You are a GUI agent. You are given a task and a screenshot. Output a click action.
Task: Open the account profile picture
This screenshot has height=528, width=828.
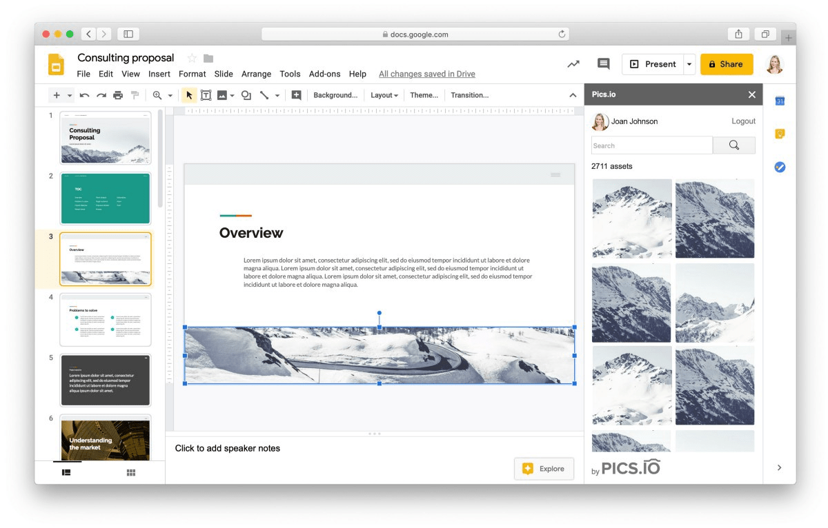774,64
